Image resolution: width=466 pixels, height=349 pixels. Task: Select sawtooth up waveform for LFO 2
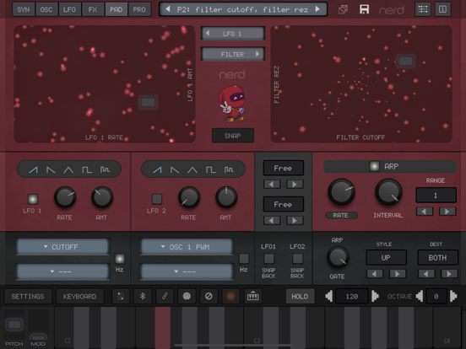[x=157, y=169]
